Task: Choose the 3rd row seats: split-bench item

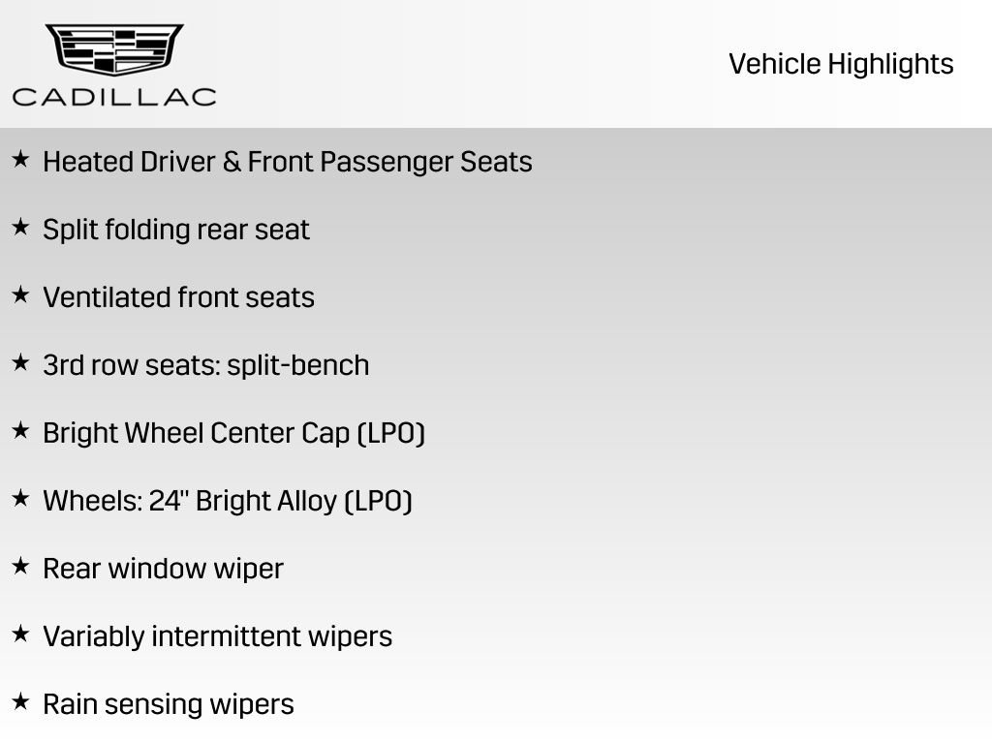Action: [x=205, y=365]
